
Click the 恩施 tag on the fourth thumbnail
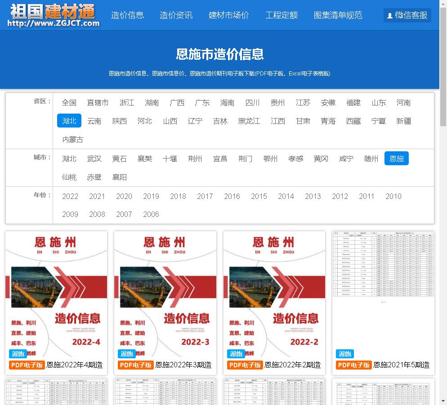tap(344, 354)
